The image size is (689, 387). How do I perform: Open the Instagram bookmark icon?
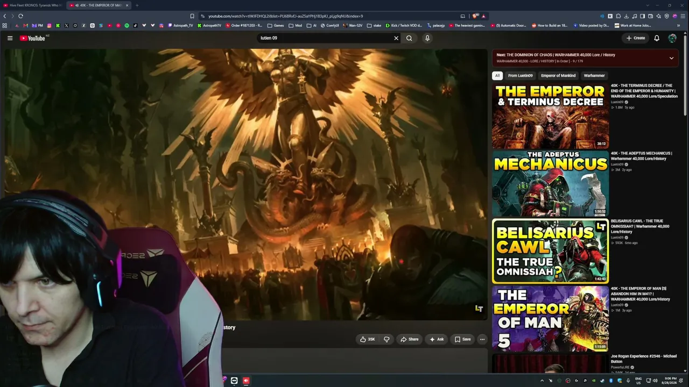[50, 25]
